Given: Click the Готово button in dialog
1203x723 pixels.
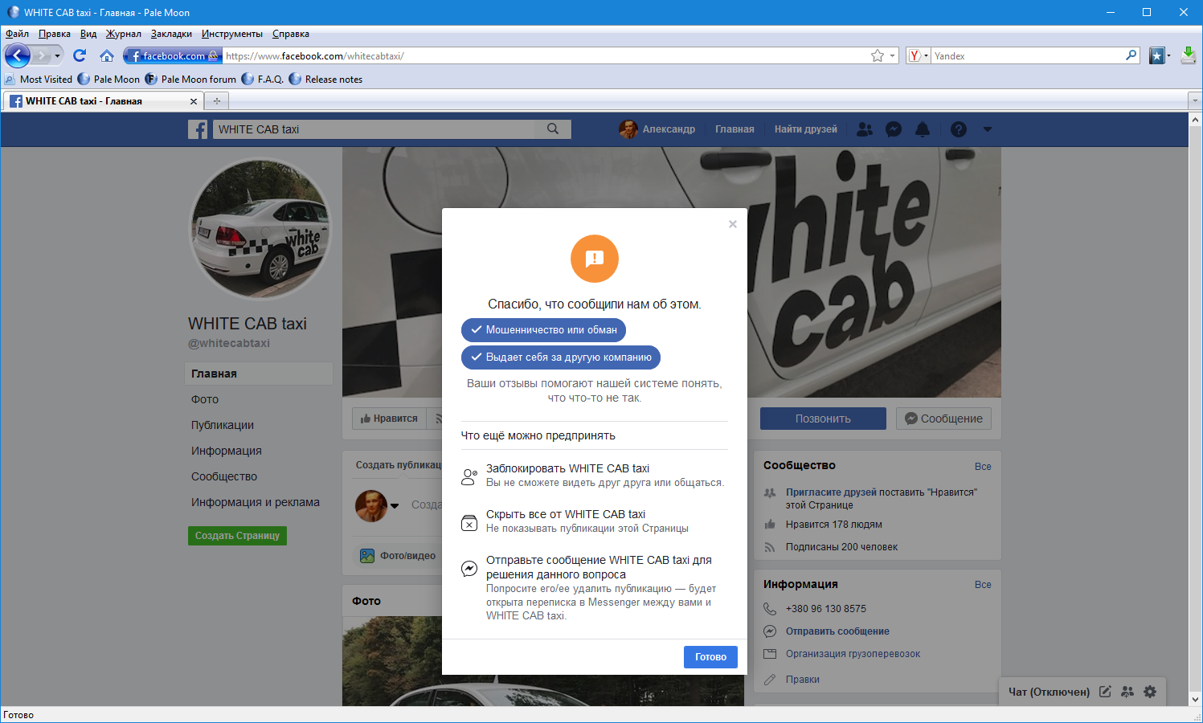Looking at the screenshot, I should 710,657.
